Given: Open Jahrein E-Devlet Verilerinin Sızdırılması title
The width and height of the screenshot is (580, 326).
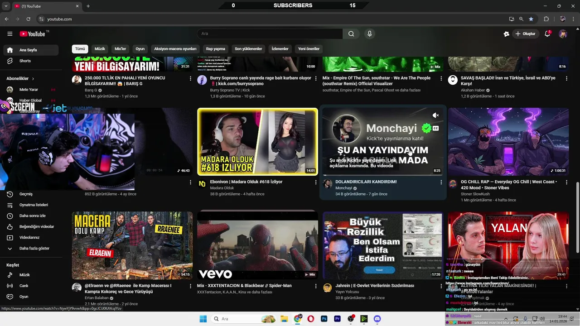Looking at the screenshot, I should (x=375, y=286).
